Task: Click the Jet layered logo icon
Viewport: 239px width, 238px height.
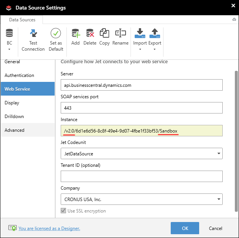Action: pyautogui.click(x=9, y=8)
